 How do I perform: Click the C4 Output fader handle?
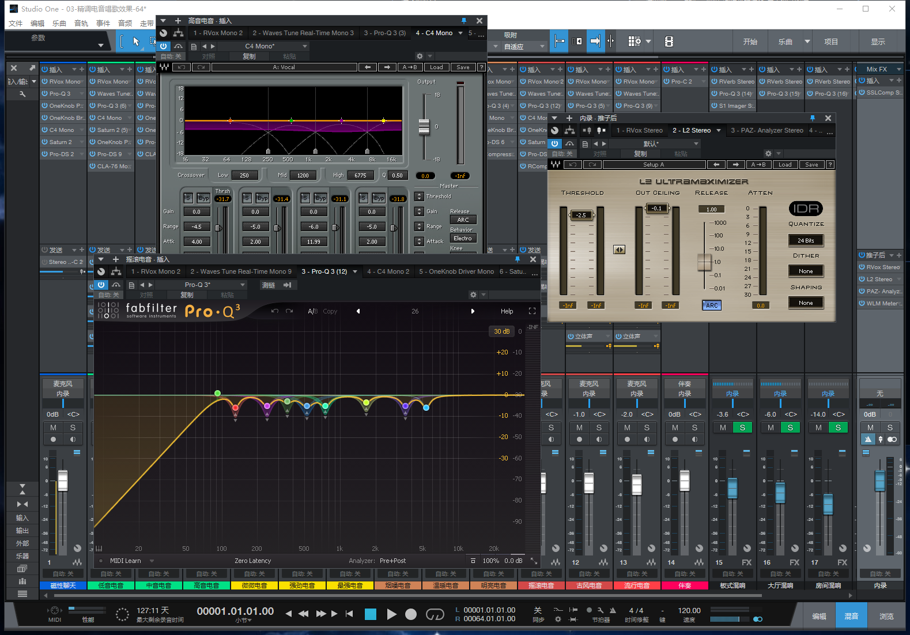tap(424, 126)
